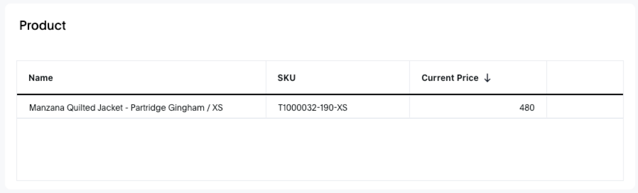Click the Current Price header label
Image resolution: width=638 pixels, height=193 pixels.
pyautogui.click(x=450, y=78)
